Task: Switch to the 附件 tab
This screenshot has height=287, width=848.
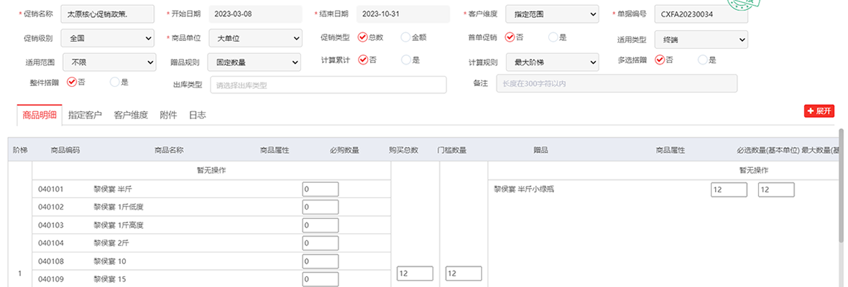Action: coord(168,115)
